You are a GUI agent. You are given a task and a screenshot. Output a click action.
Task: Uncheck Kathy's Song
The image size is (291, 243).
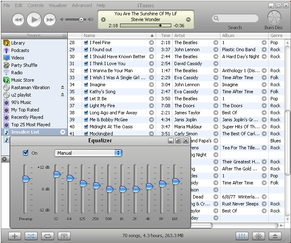pyautogui.click(x=86, y=92)
